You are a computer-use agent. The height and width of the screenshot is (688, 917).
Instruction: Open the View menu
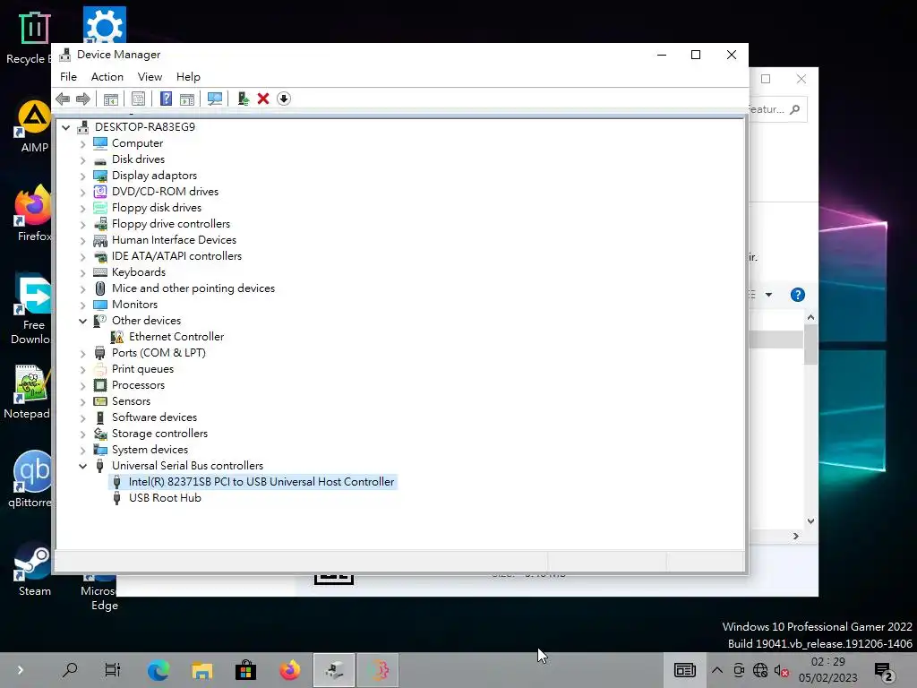(150, 77)
